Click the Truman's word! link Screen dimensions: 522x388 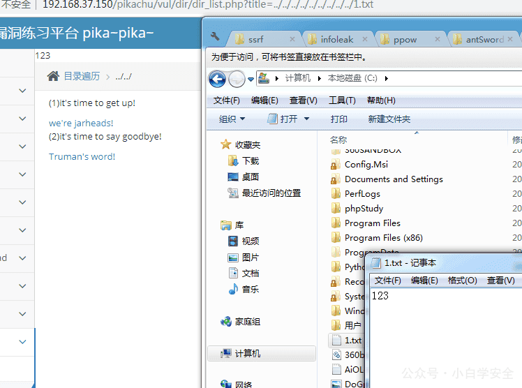pos(82,157)
